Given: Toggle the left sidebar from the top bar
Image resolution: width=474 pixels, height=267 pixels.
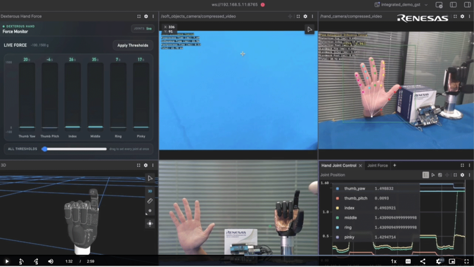Looking at the screenshot, I should [x=453, y=5].
